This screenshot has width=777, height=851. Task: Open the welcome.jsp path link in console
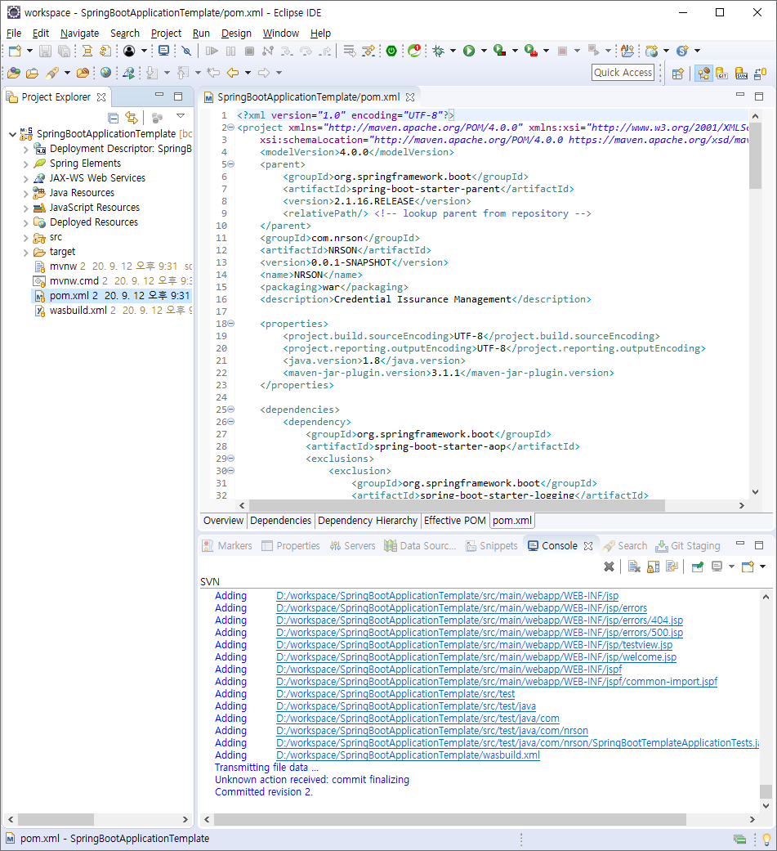click(x=476, y=657)
